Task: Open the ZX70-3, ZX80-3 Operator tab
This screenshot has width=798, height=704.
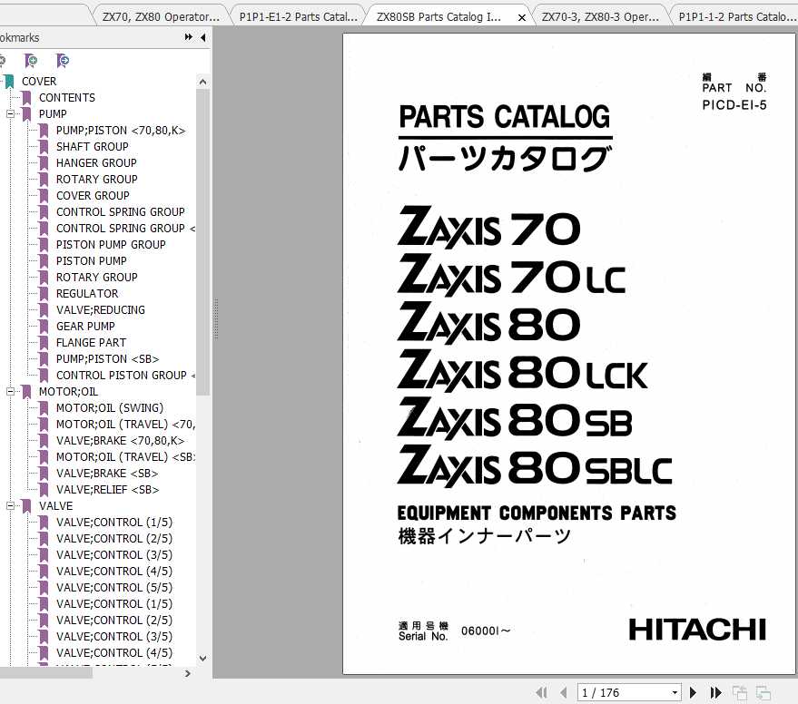Action: (601, 15)
